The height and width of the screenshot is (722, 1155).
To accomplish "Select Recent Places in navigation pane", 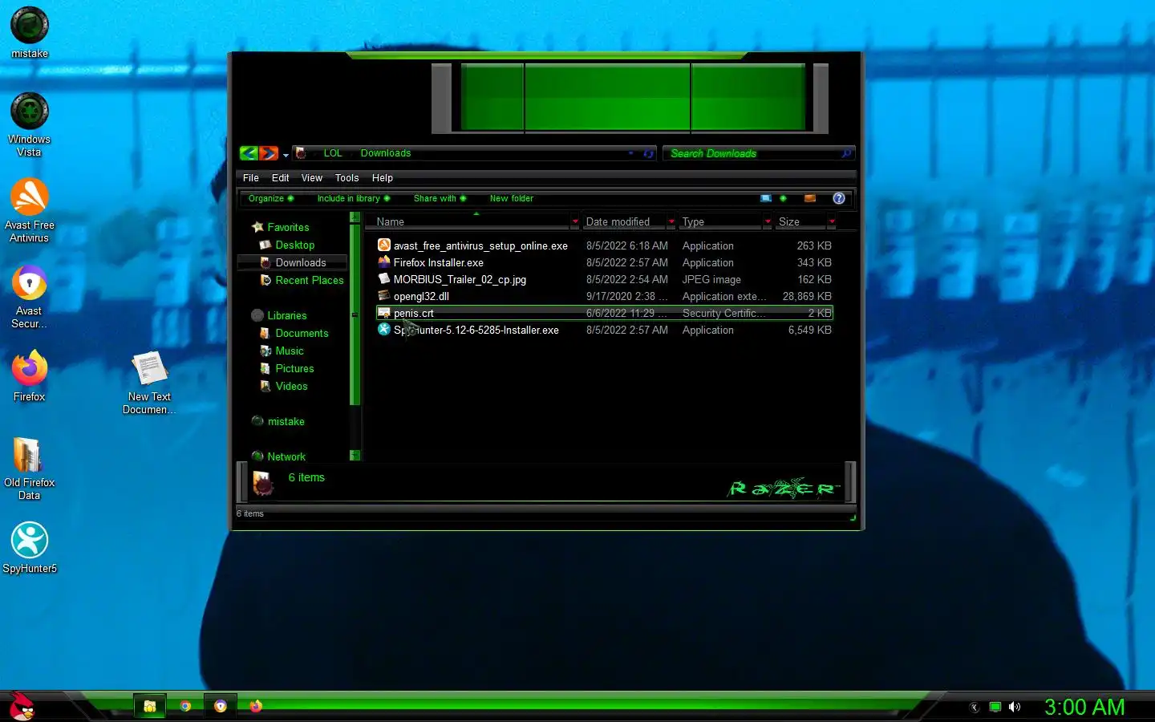I will tap(309, 280).
